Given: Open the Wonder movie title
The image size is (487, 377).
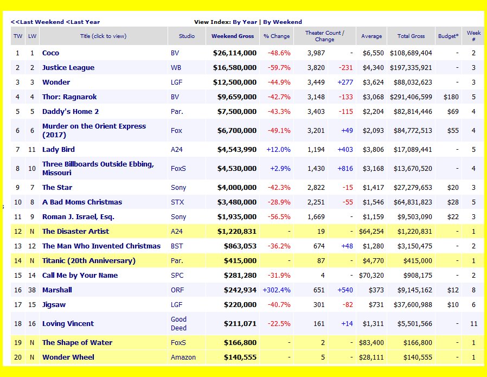Looking at the screenshot, I should [56, 82].
